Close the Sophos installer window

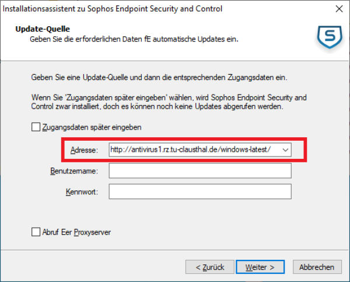pos(339,9)
